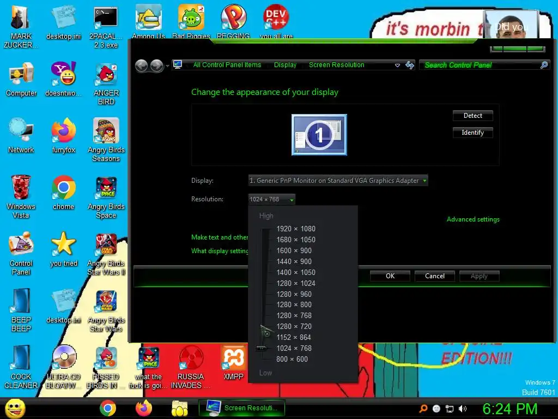
Task: Open Firefox from the taskbar
Action: click(x=143, y=408)
